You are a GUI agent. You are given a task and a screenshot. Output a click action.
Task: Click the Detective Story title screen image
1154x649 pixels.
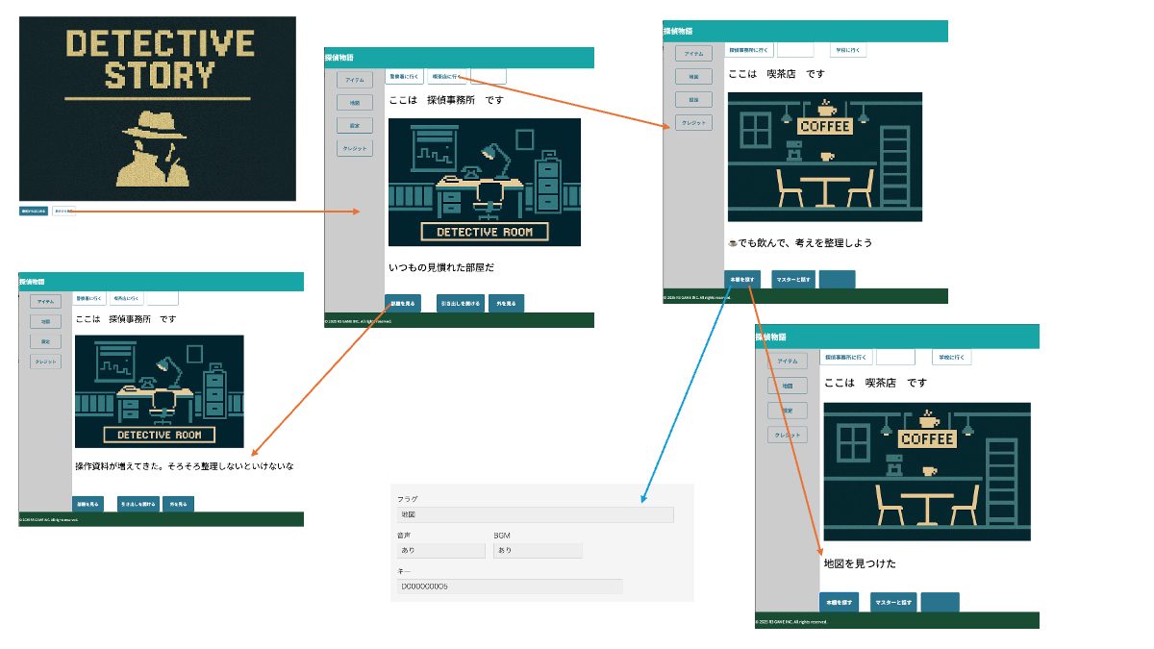[x=158, y=109]
